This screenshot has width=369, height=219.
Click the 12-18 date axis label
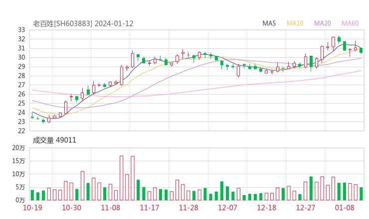pyautogui.click(x=267, y=208)
